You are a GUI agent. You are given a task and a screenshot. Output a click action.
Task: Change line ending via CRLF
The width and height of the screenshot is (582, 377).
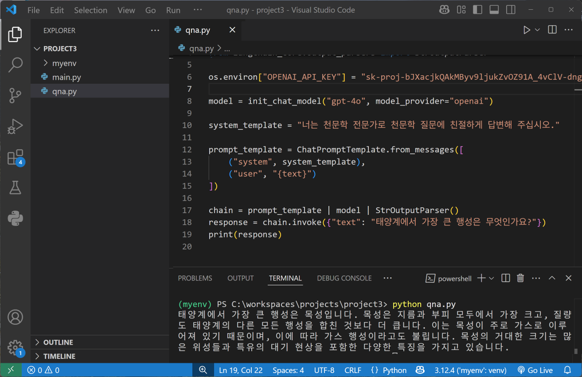coord(353,370)
